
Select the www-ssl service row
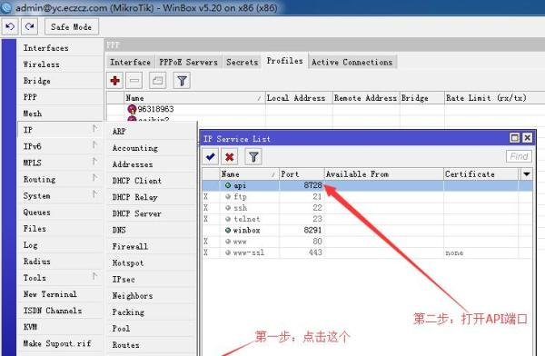coord(367,252)
